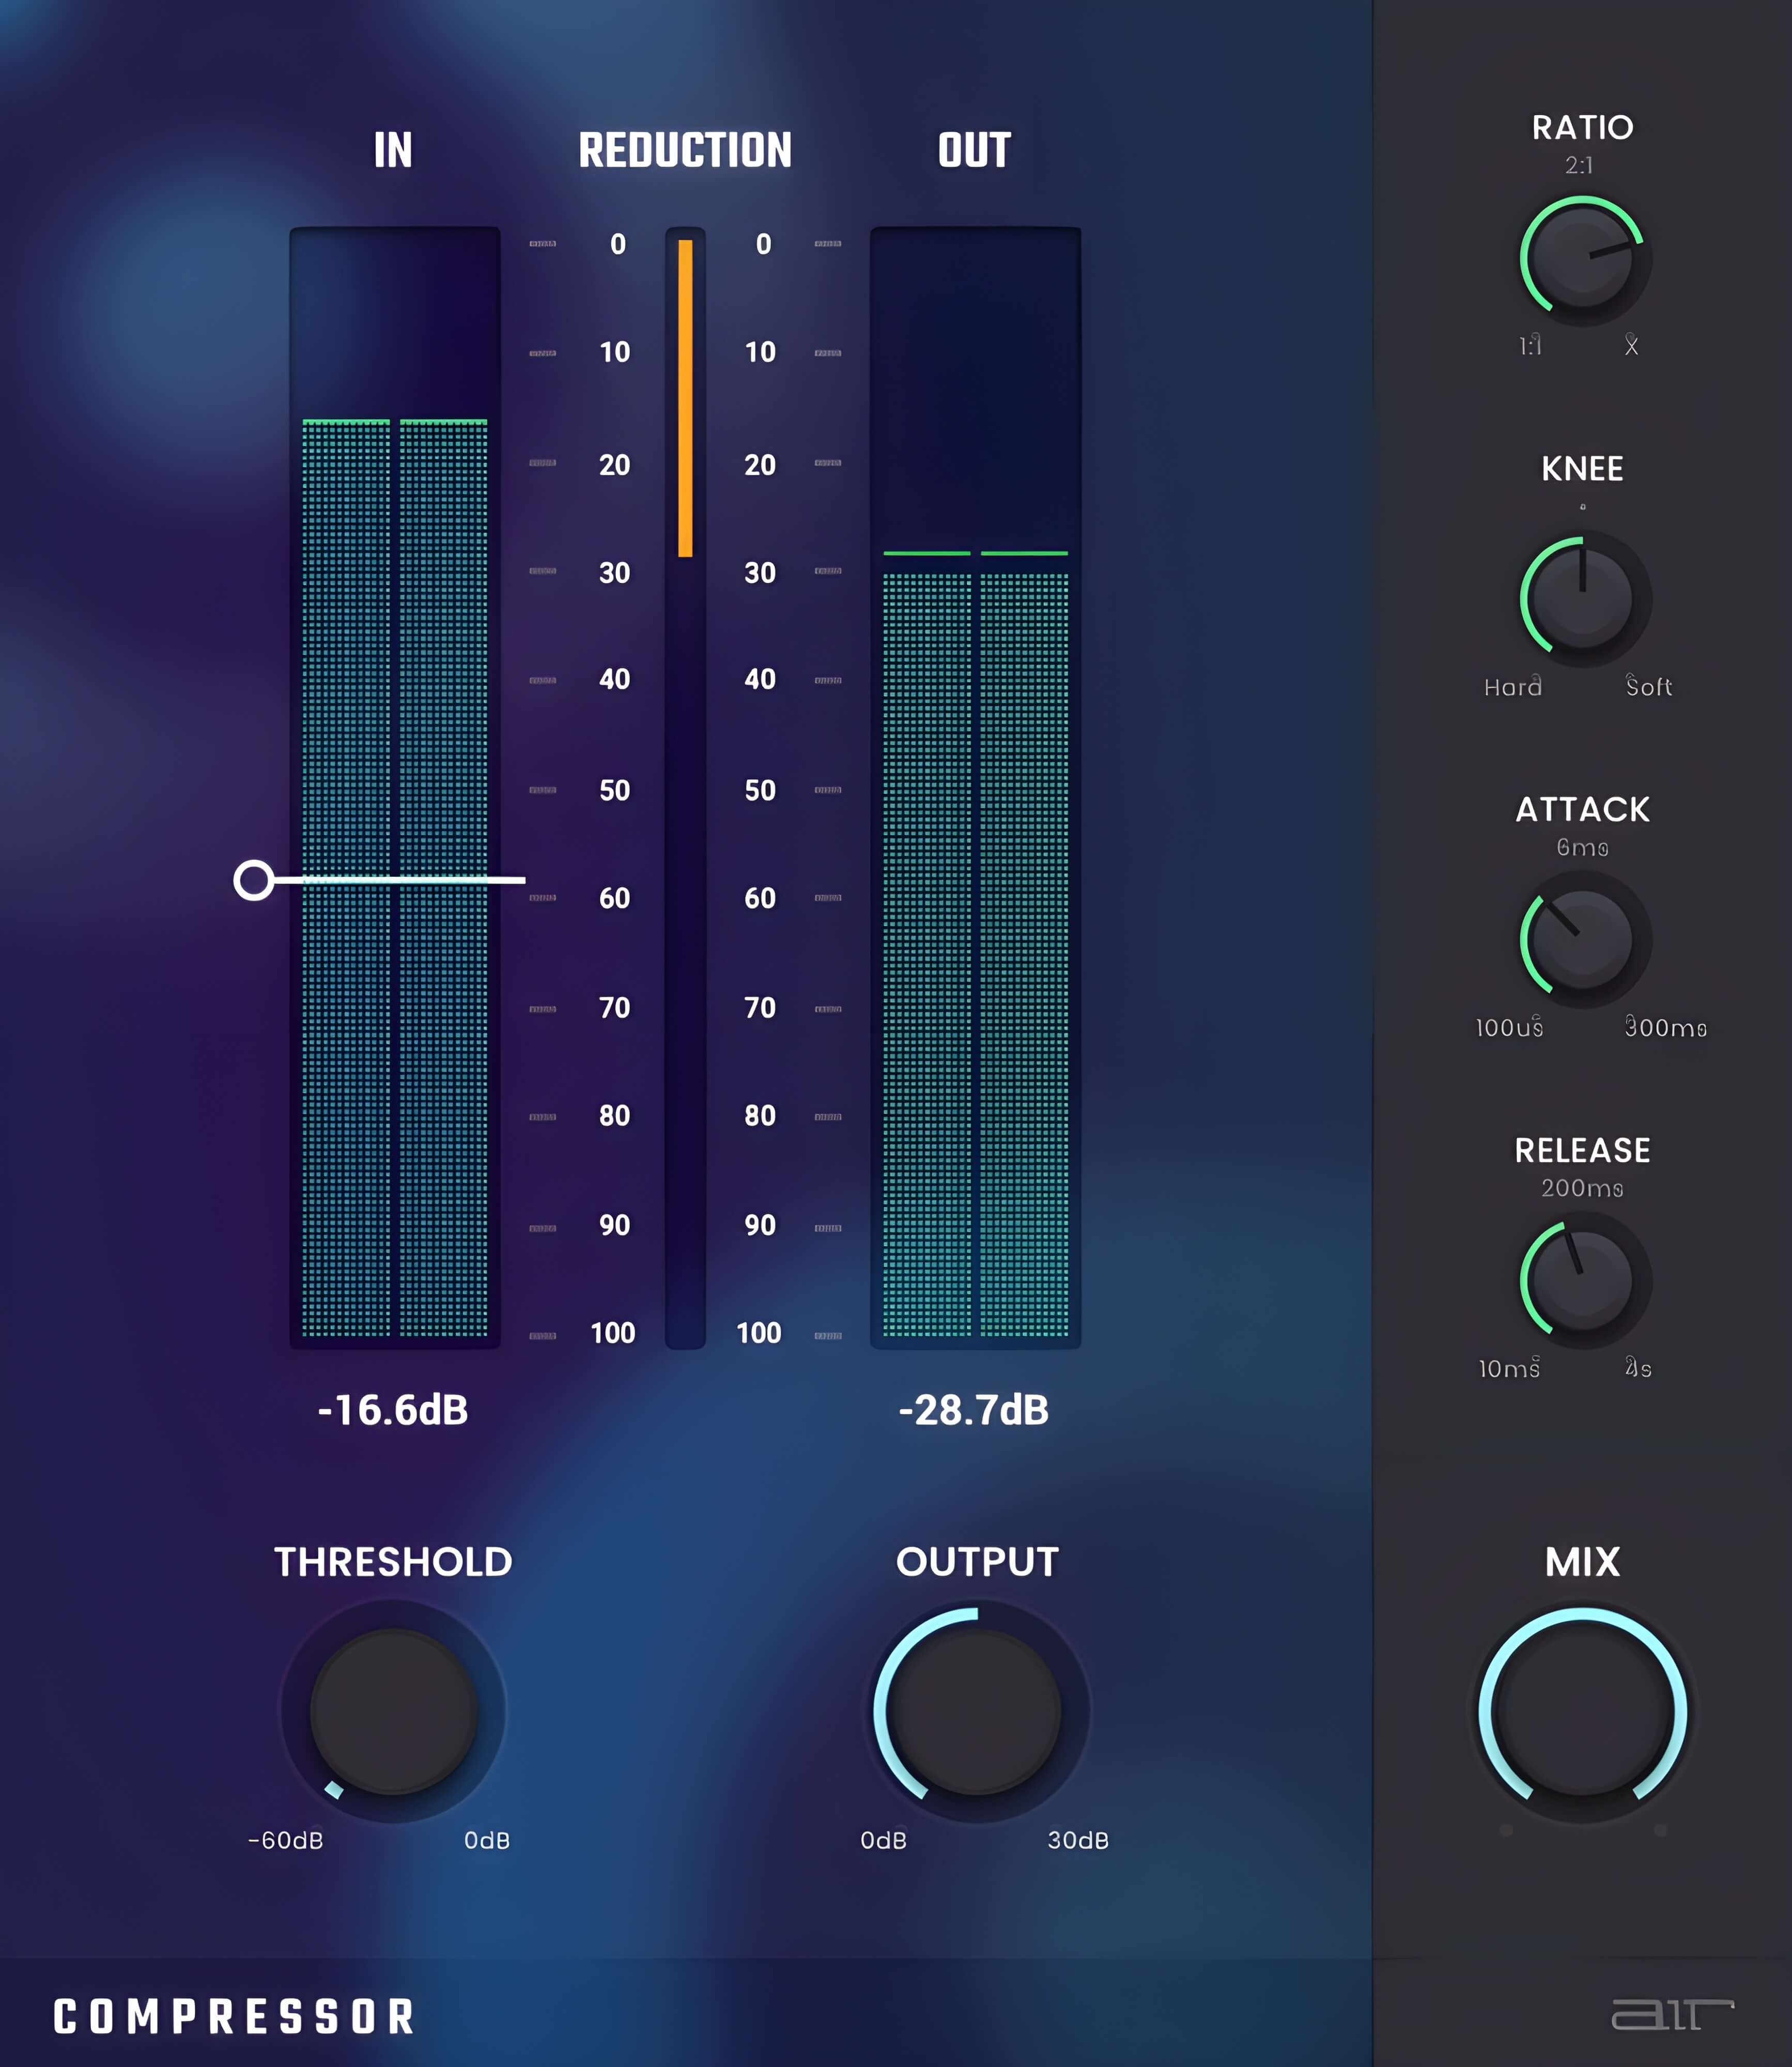Click the Mix knob
Image resolution: width=1792 pixels, height=2067 pixels.
click(1582, 1712)
